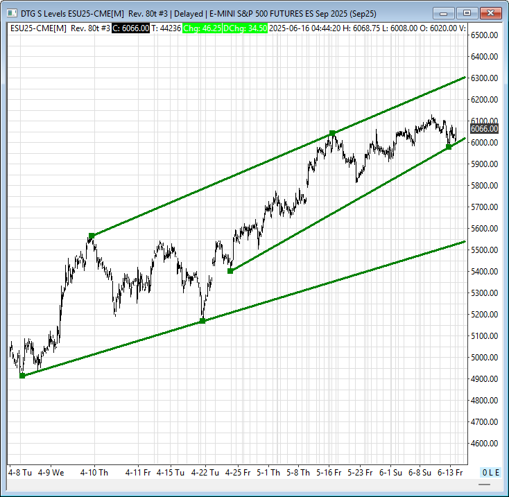Image resolution: width=509 pixels, height=497 pixels.
Task: Click the 4-11 Fr date label
Action: tap(138, 472)
